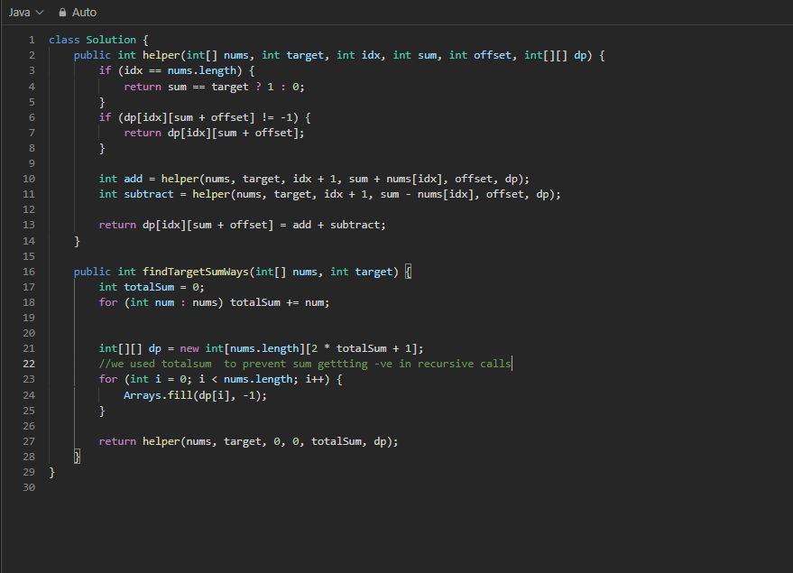Click line number 30 in the gutter
793x573 pixels.
coord(29,487)
